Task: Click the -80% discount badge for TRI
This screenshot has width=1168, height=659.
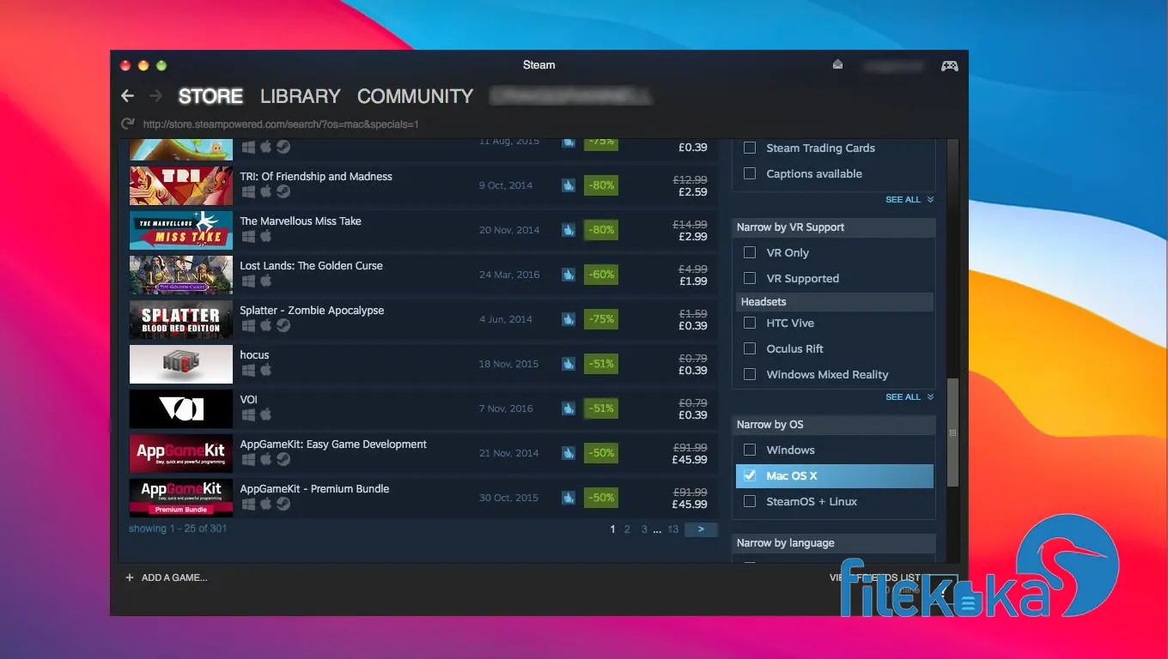Action: (601, 185)
